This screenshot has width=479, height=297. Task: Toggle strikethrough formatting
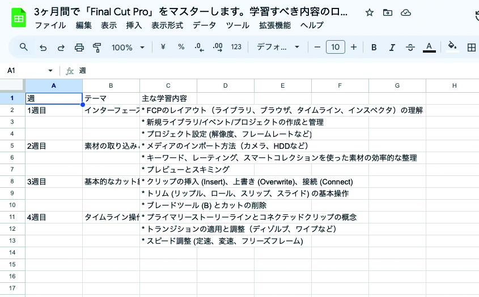coord(410,48)
